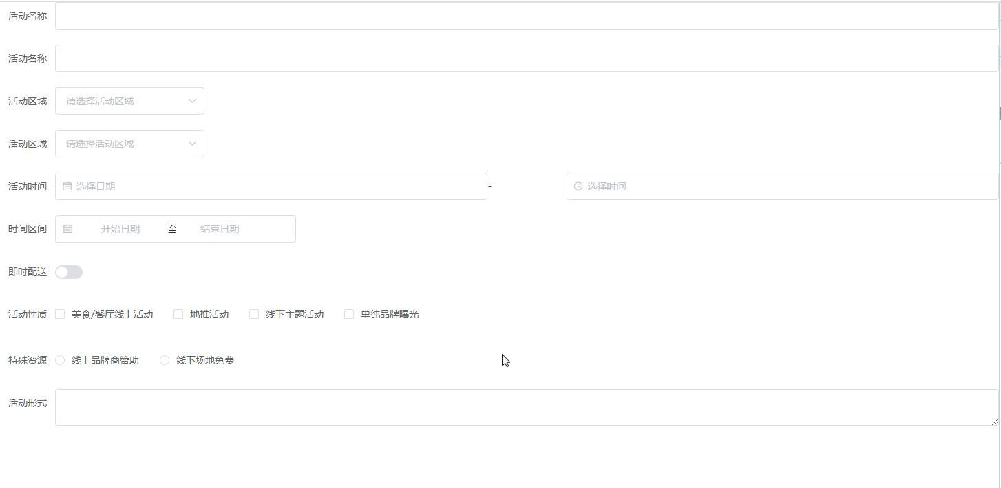Open the 选择时间 time picker field
The image size is (1001, 488).
782,186
